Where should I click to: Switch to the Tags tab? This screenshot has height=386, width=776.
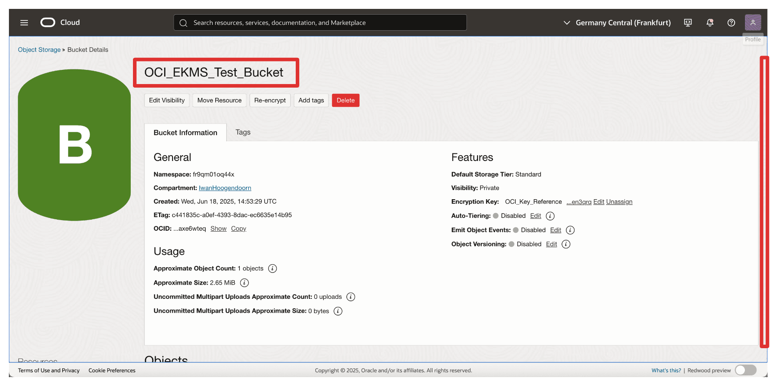tap(243, 132)
